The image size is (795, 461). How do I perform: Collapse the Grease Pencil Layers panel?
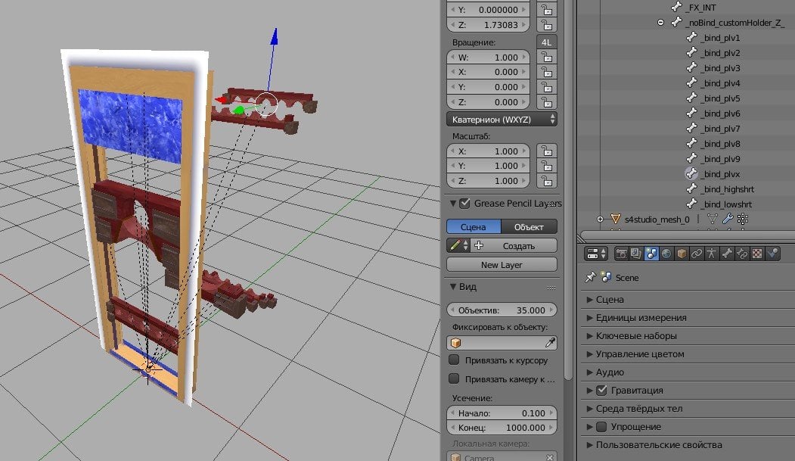453,204
